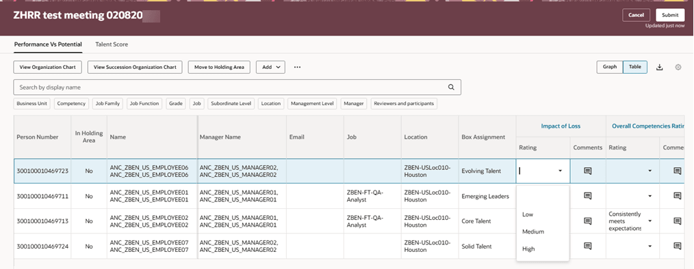Select person number 300100010469723 cell

(42, 171)
